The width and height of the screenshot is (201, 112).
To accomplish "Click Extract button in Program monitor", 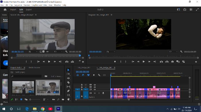I will [x=167, y=62].
